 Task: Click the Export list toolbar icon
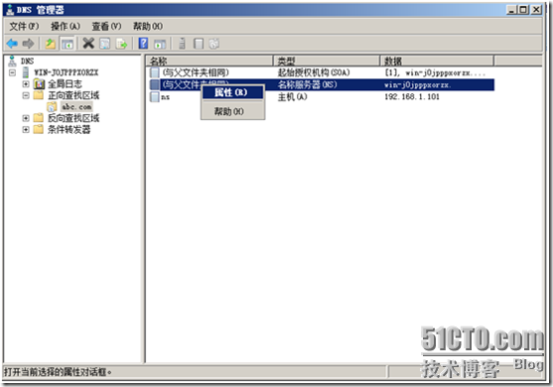(x=121, y=44)
